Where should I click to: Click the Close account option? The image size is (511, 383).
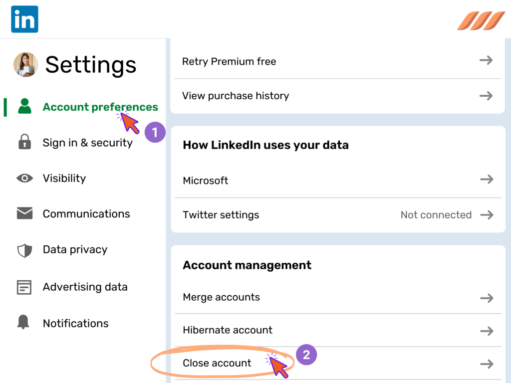pos(217,363)
